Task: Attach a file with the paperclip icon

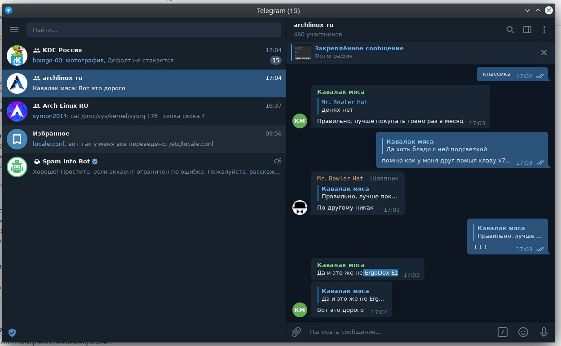Action: (296, 332)
